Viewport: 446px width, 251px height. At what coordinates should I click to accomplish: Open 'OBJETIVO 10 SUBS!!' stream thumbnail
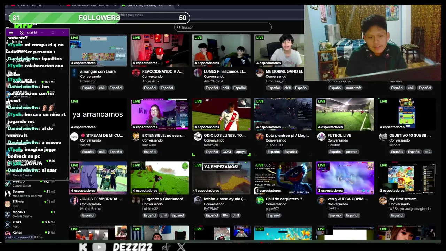pyautogui.click(x=407, y=114)
